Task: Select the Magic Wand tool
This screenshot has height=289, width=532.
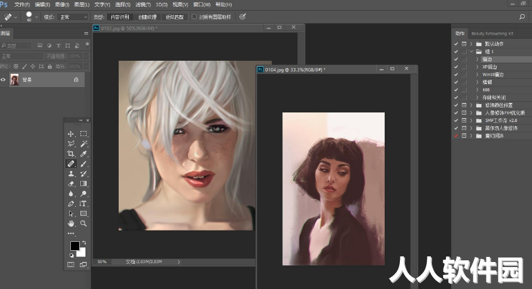Action: click(83, 144)
